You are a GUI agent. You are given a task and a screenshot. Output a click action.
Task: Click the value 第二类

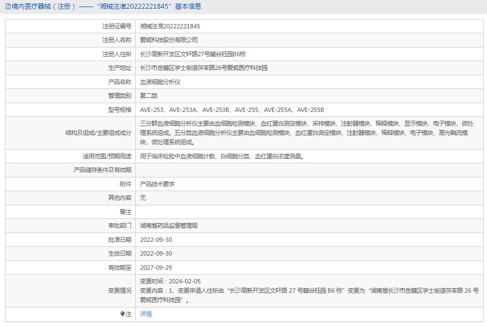148,96
